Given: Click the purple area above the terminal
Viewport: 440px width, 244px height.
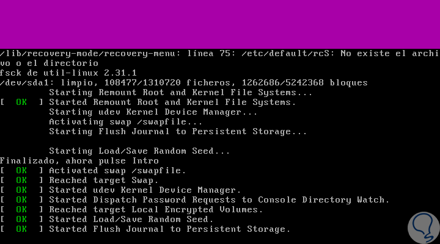Looking at the screenshot, I should click(220, 24).
